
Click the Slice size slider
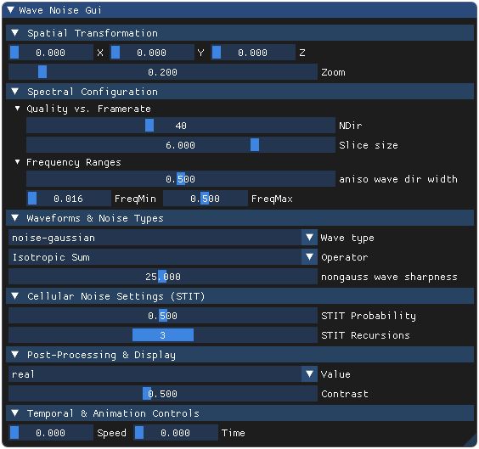[x=181, y=145]
